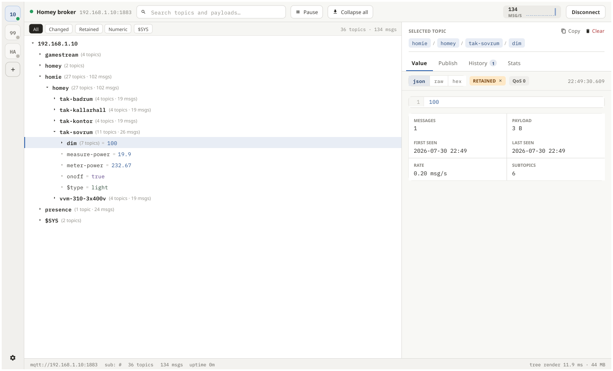The width and height of the screenshot is (613, 371).
Task: Click mqtt://192.168.1.10:1883 in status bar
Action: [x=64, y=365]
